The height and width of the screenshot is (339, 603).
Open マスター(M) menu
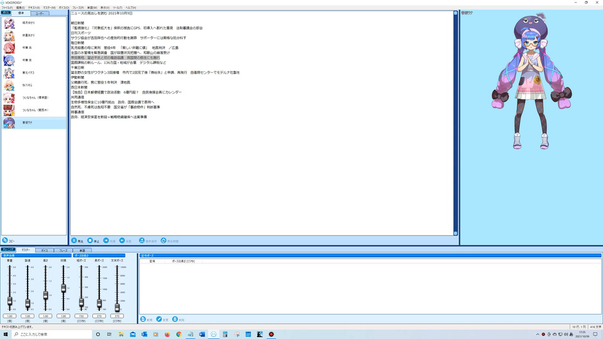pos(49,8)
